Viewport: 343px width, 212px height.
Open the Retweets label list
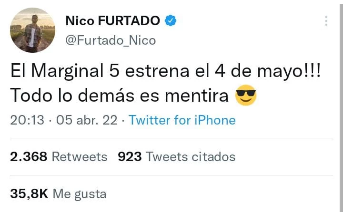coord(79,156)
